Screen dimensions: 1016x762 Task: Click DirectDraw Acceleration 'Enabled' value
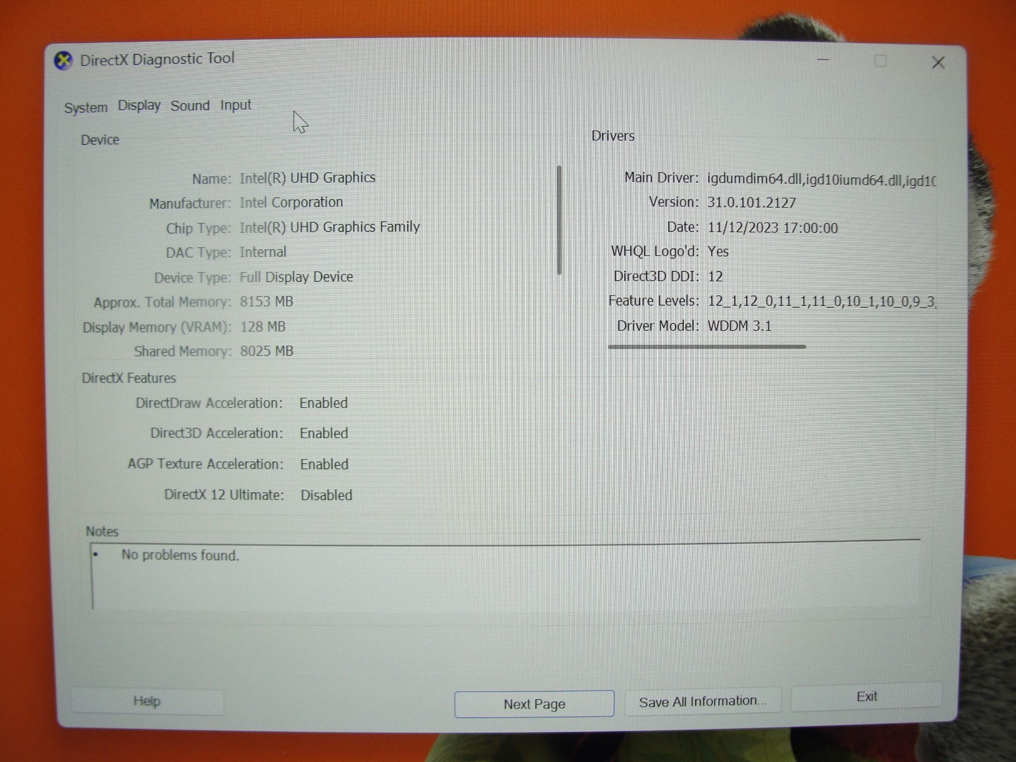pos(323,403)
